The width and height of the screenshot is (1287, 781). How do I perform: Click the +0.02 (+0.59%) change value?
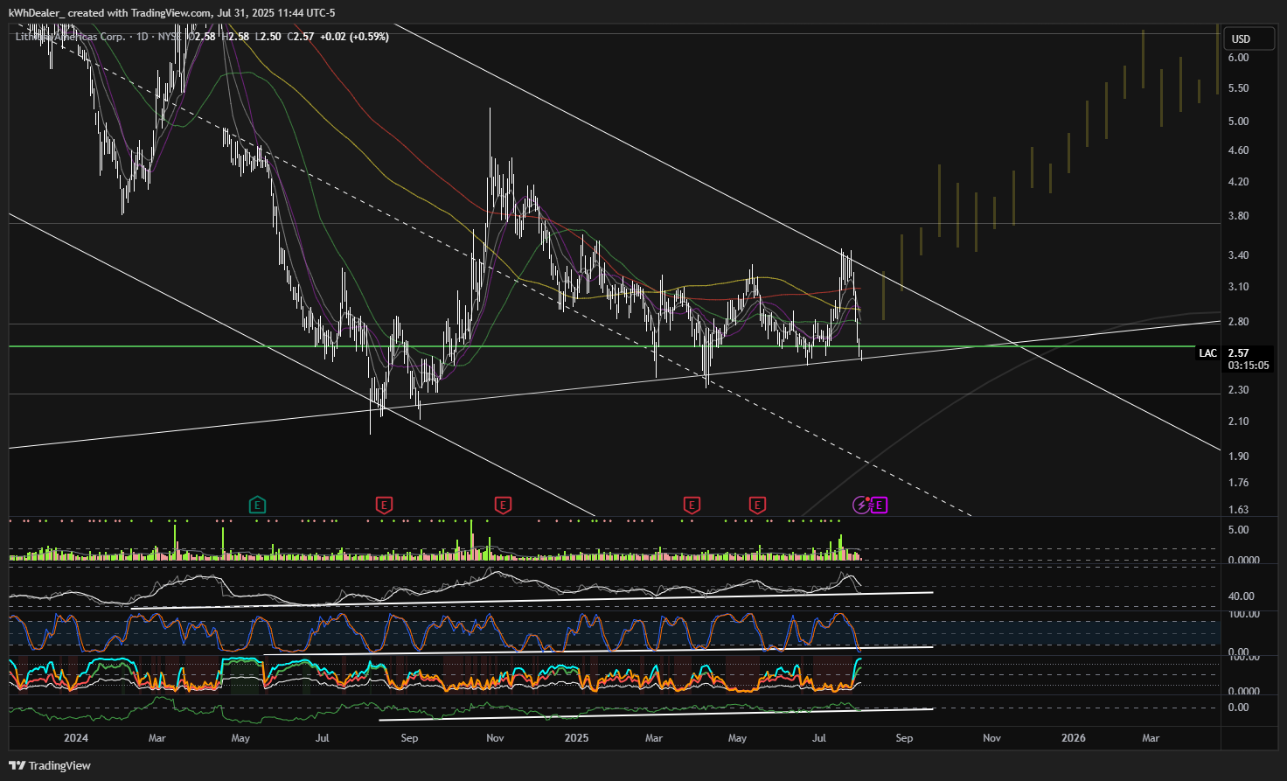(354, 37)
